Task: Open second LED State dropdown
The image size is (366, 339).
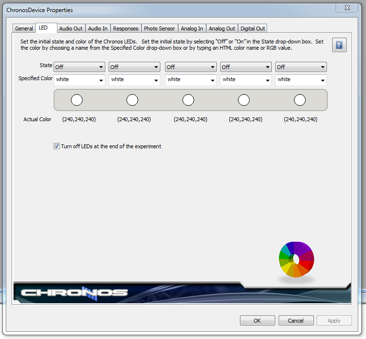Action: (134, 67)
